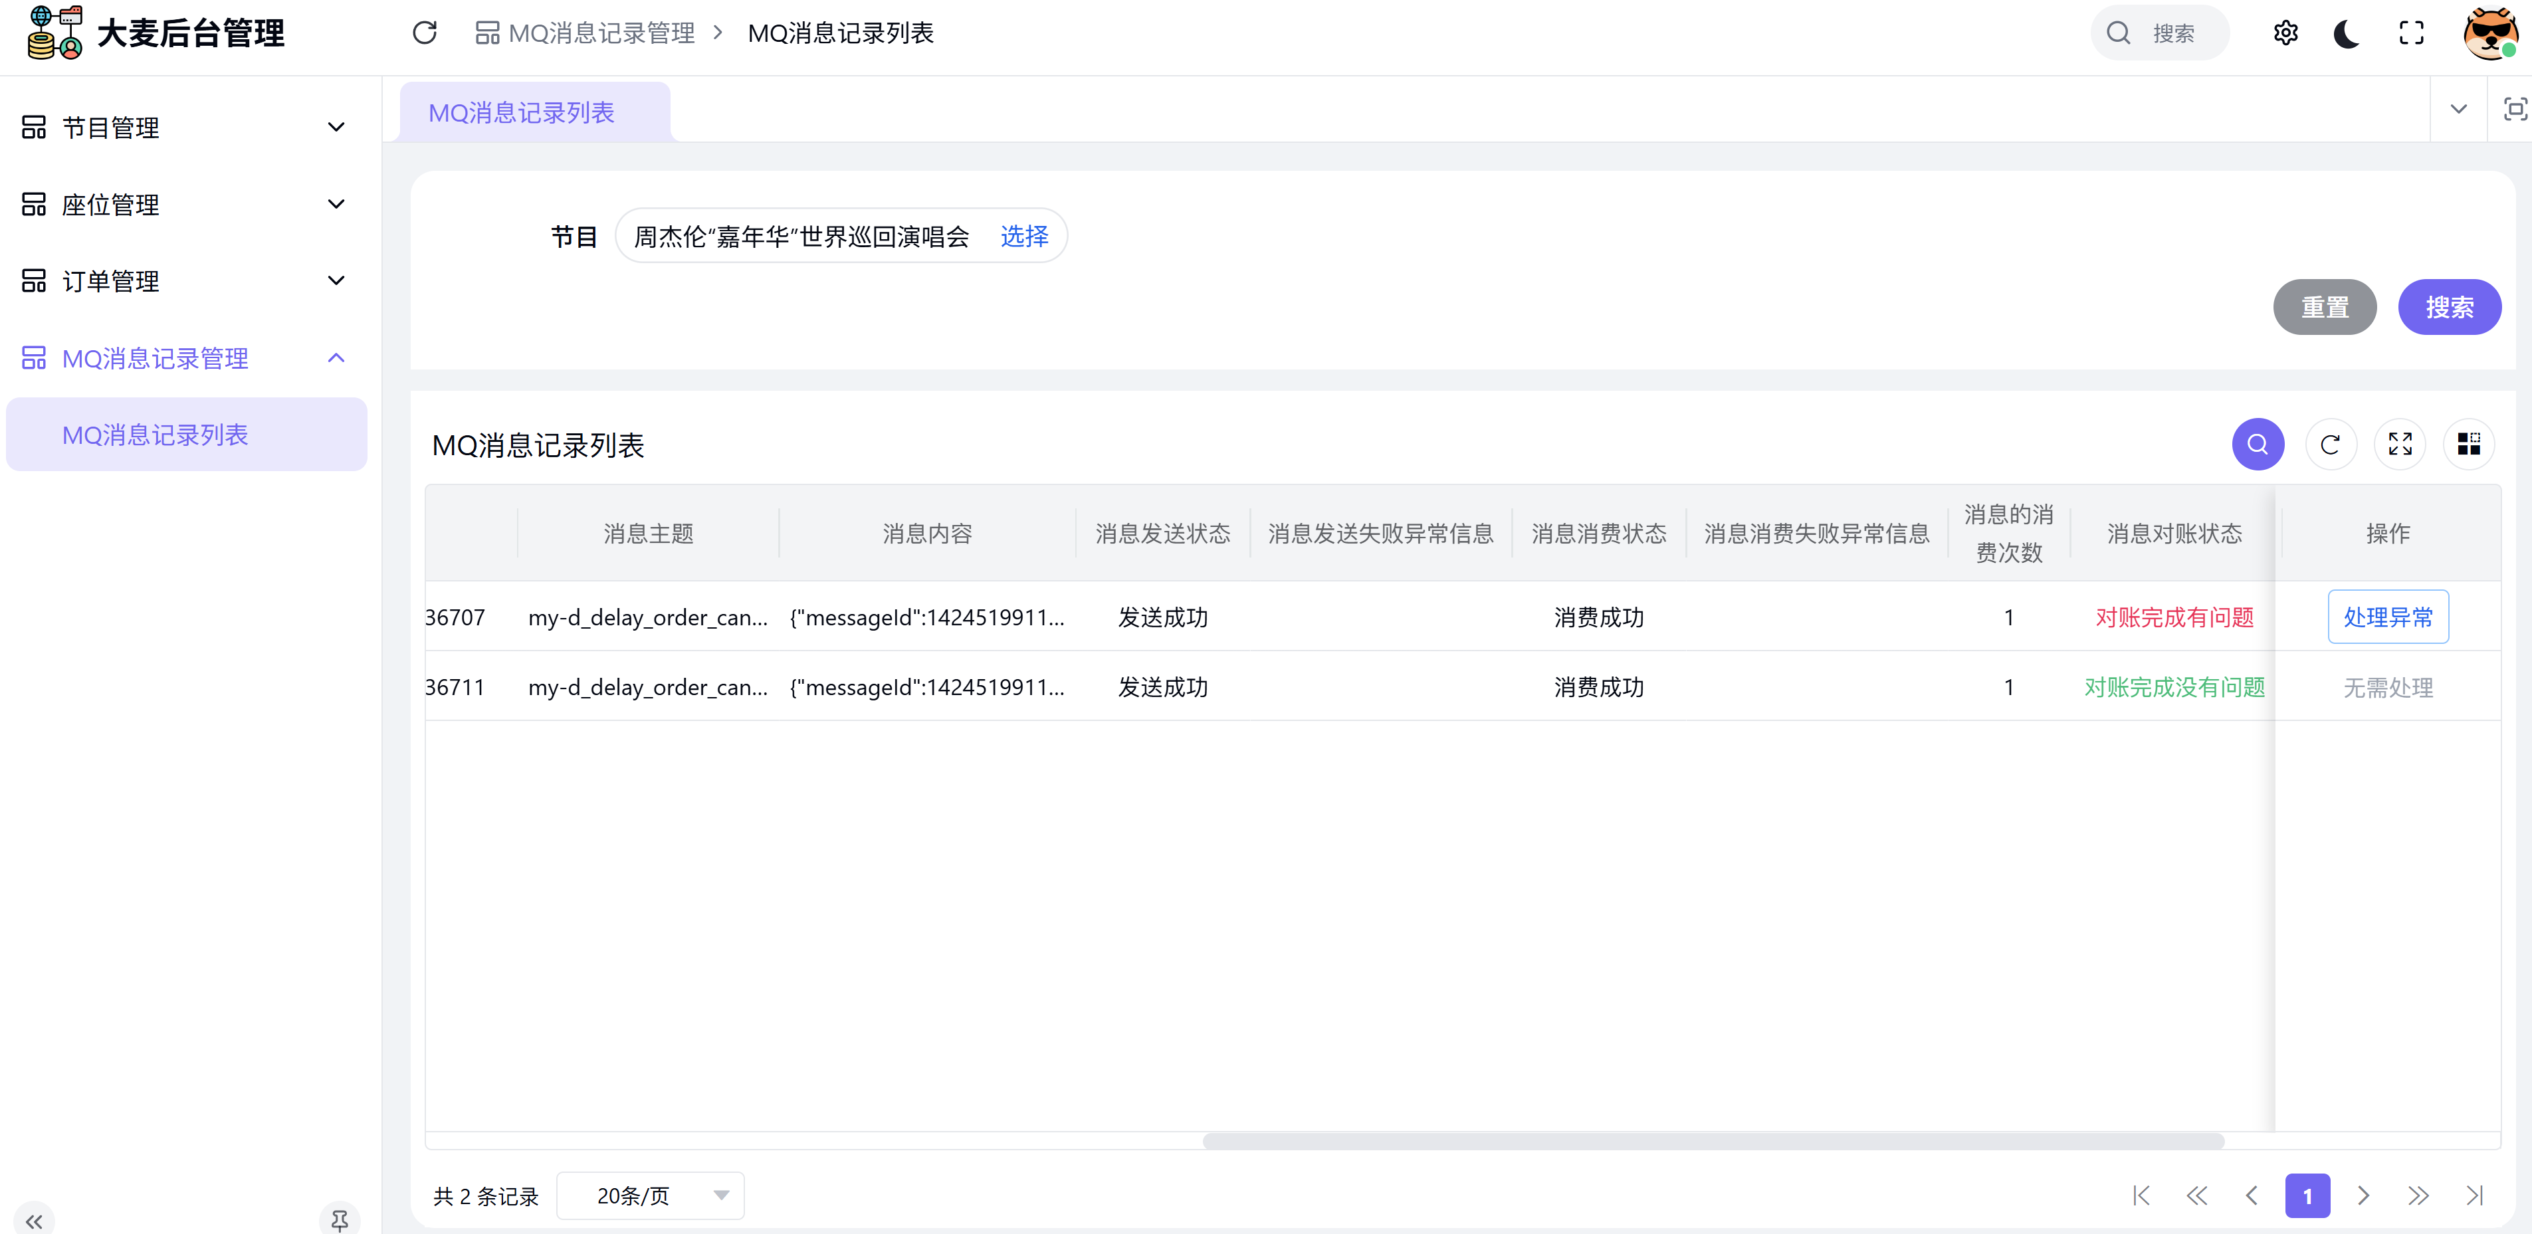Click the 处理异常 button
Viewport: 2532px width, 1234px height.
tap(2388, 617)
